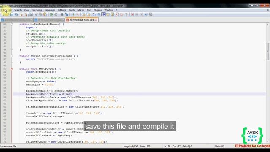Open the Edit menu

10,10
